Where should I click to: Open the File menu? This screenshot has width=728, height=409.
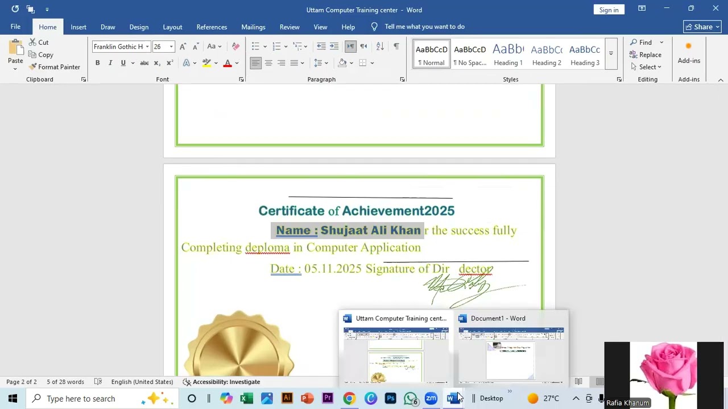click(15, 27)
